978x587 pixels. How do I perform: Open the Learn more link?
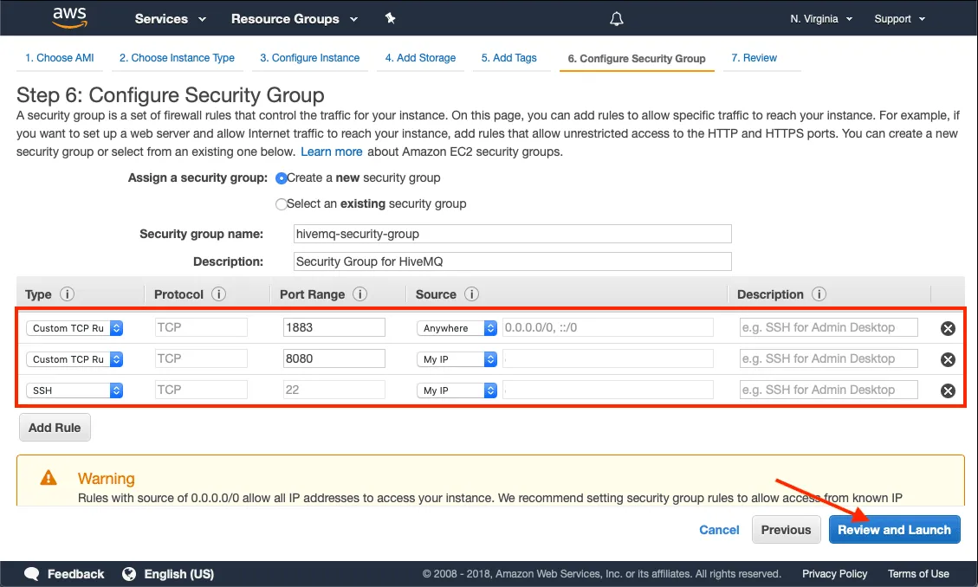click(x=331, y=151)
